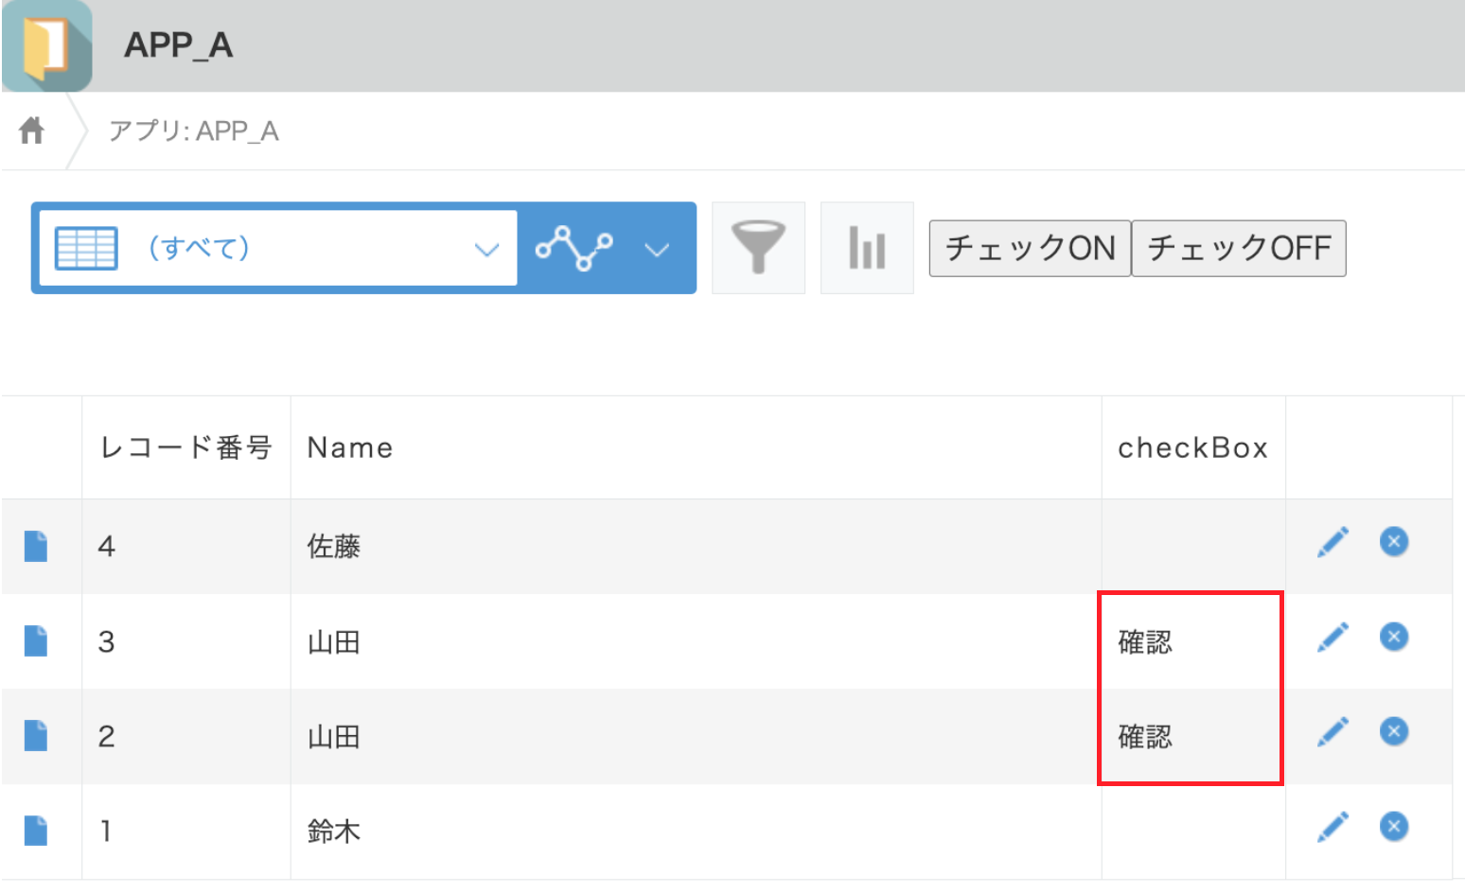Sort by the Name column header

[348, 446]
